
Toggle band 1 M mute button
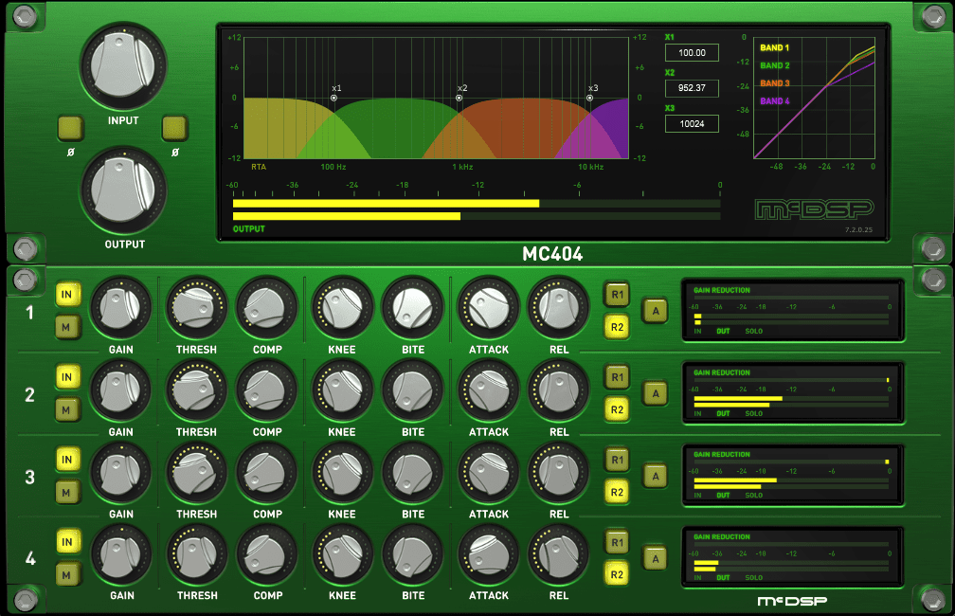(x=67, y=327)
